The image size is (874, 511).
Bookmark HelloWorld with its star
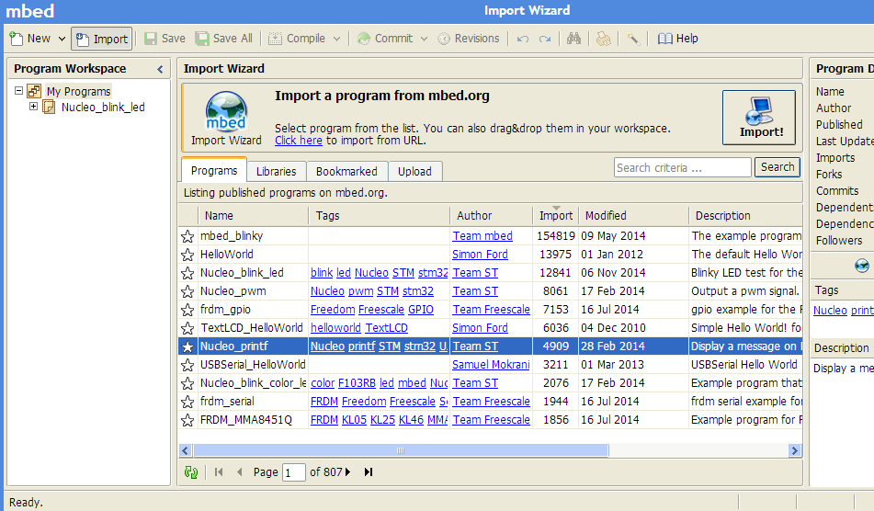pos(187,255)
